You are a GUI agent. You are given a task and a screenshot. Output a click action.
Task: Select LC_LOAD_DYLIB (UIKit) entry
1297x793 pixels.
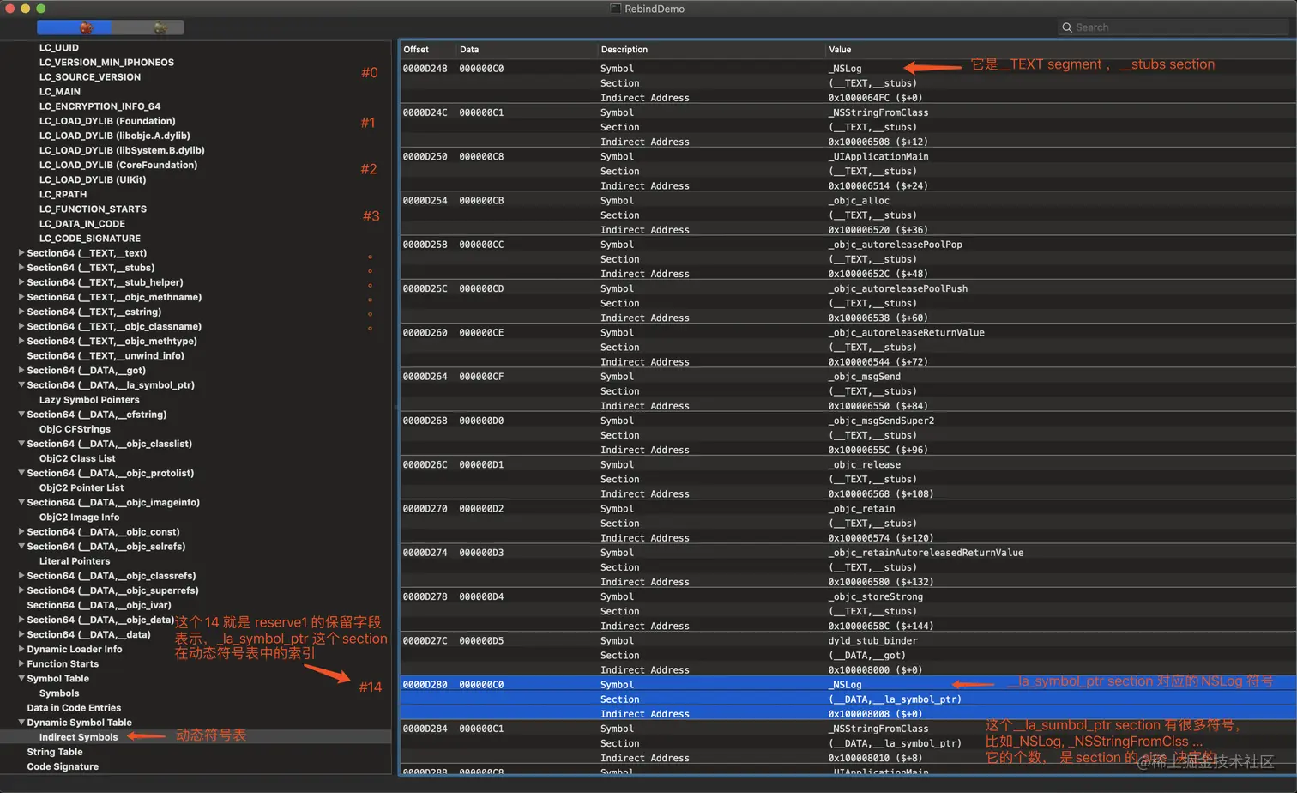[x=93, y=179]
